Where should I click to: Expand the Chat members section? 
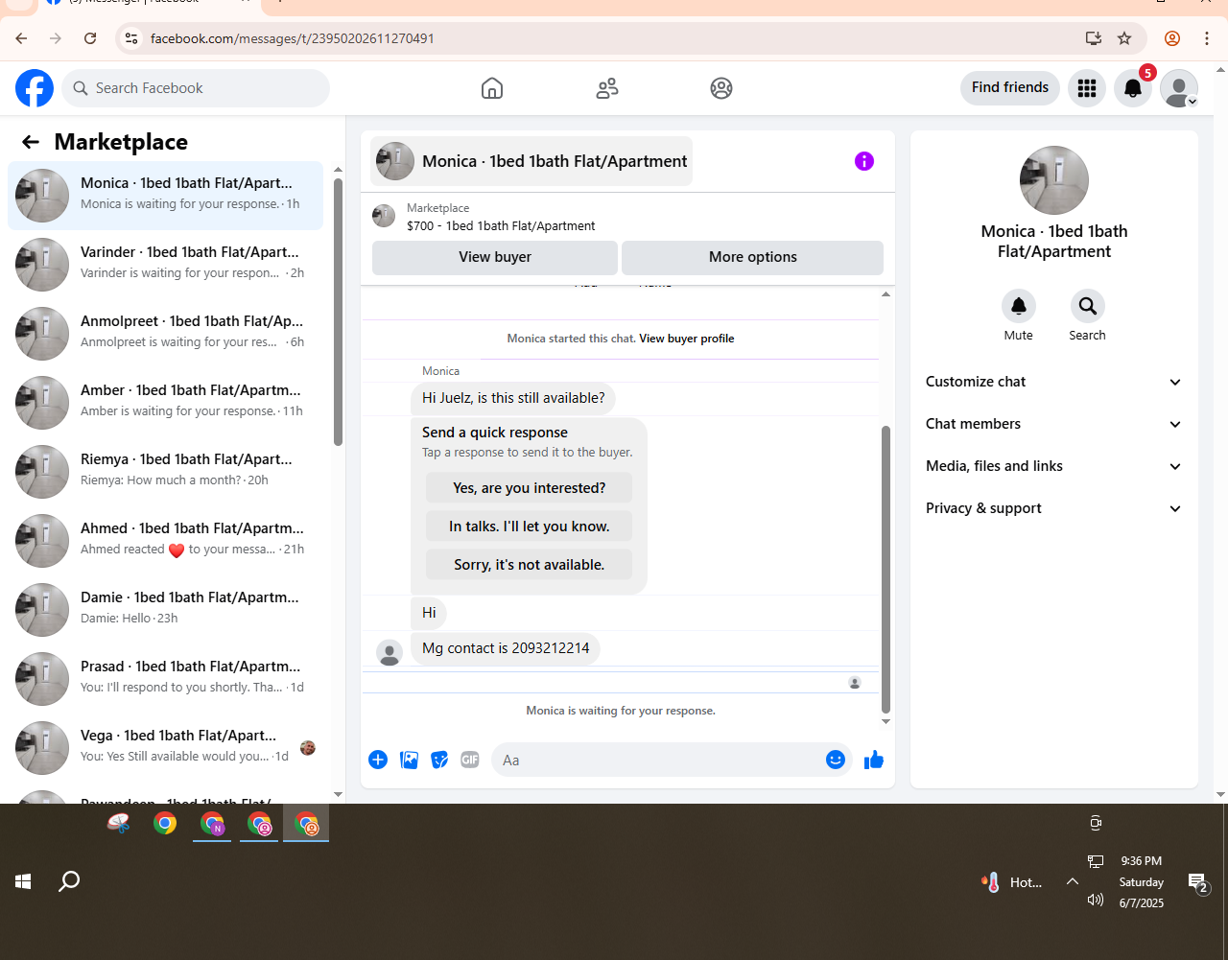(x=1054, y=424)
